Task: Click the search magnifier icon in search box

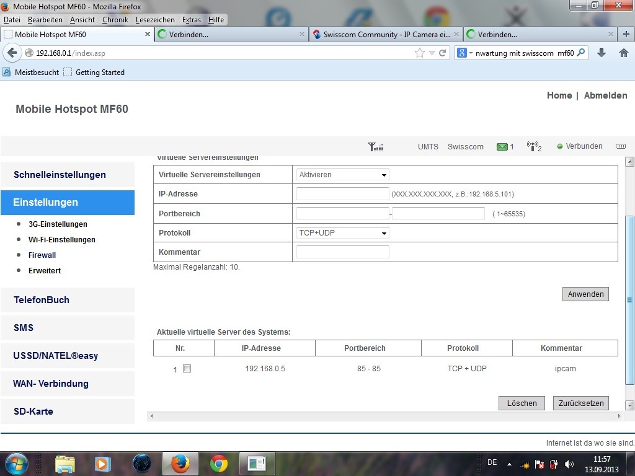Action: [581, 53]
